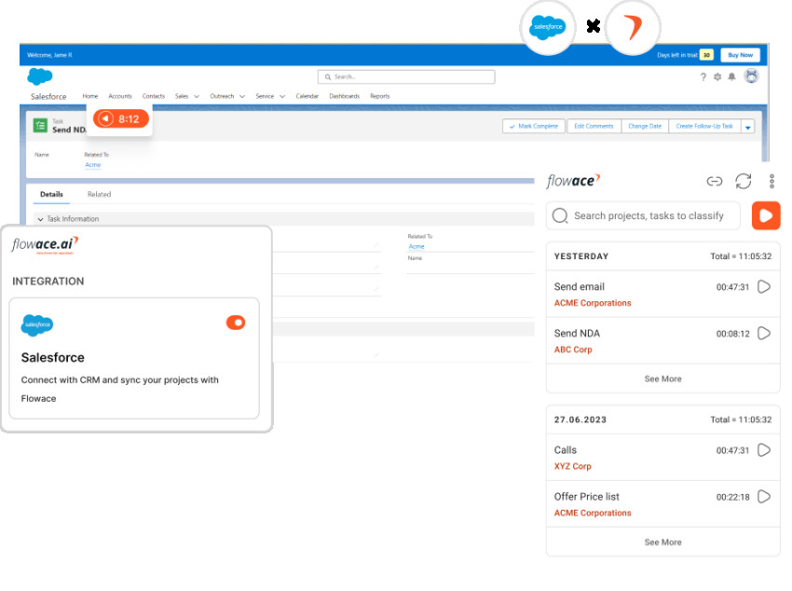The image size is (792, 591).
Task: Click the 00:22:18 time value
Action: click(732, 497)
